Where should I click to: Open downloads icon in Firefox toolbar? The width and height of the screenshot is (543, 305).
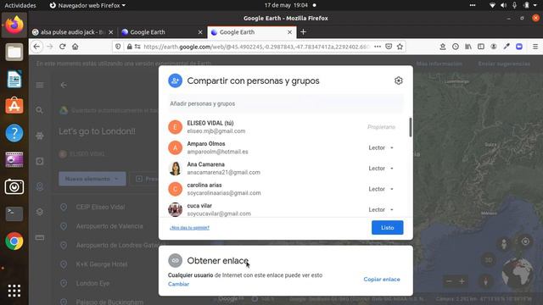pos(443,47)
